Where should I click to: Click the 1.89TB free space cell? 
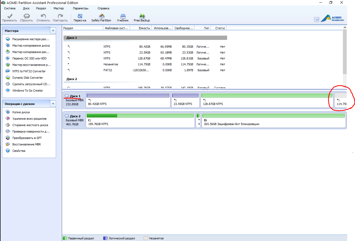188,70
